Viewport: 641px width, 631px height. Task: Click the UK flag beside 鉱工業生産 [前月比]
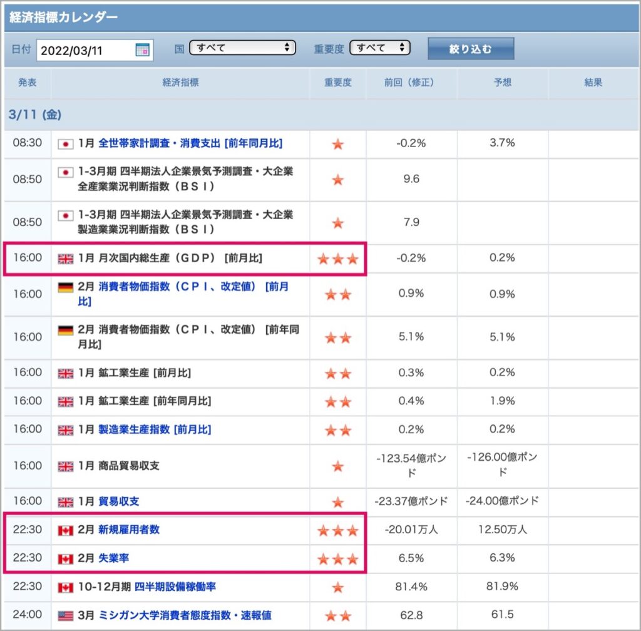[x=65, y=374]
